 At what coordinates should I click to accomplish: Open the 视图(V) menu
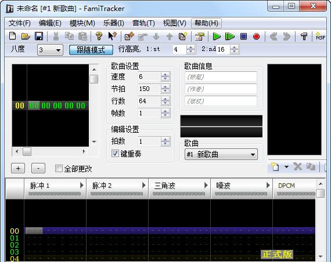pyautogui.click(x=175, y=23)
